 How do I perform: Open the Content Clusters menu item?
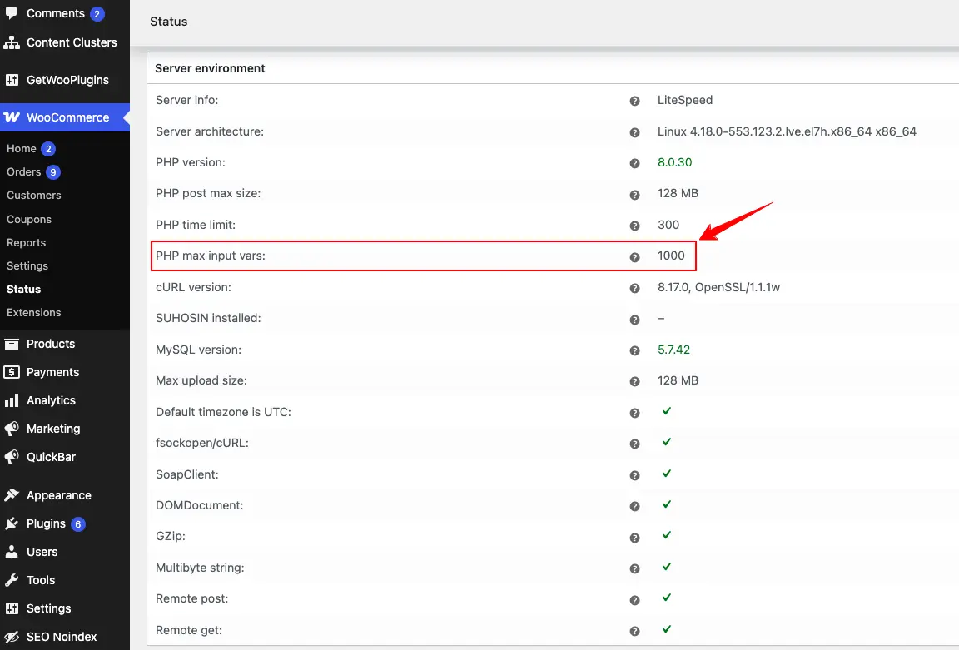click(65, 42)
